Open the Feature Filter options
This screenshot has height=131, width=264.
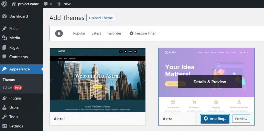pos(143,33)
